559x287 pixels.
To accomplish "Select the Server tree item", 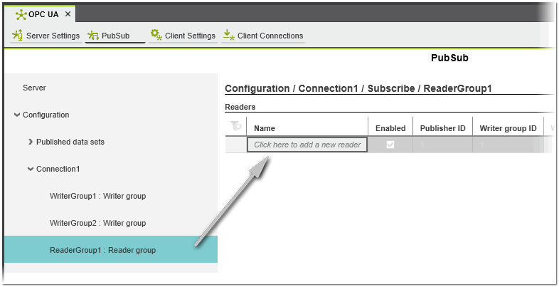I will [34, 88].
